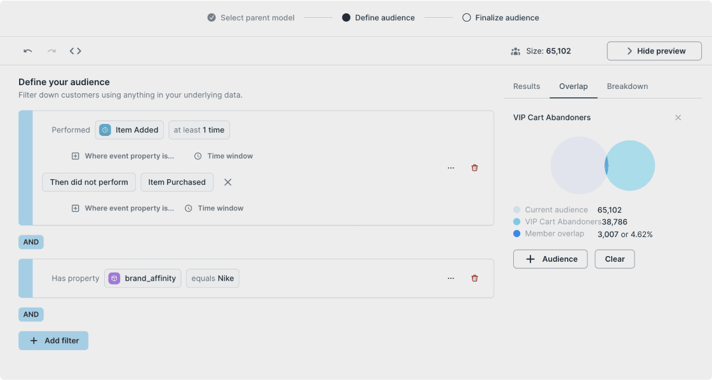The image size is (712, 380).
Task: Open more options for the Performed filter
Action: 451,168
